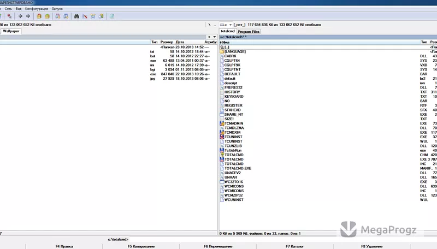
Task: Select the SHARE_NT file icon
Action: pos(222,115)
